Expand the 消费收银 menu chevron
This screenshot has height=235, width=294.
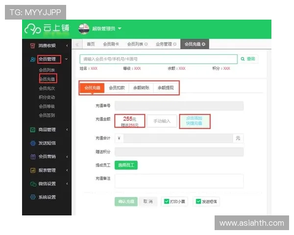(67, 46)
